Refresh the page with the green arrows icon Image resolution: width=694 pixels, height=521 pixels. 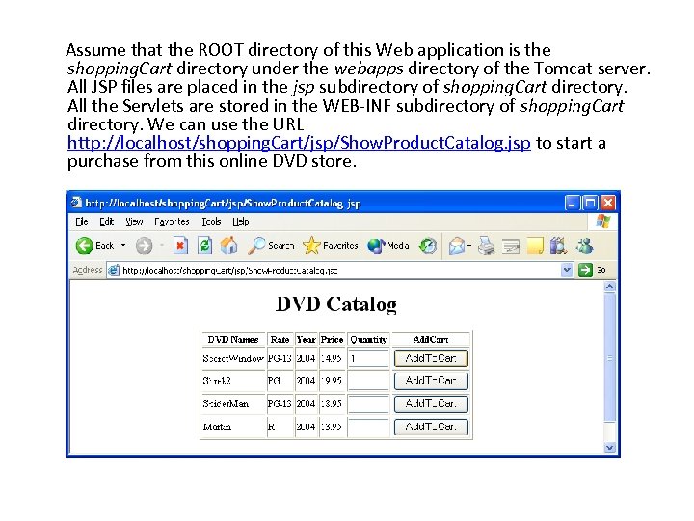click(204, 245)
